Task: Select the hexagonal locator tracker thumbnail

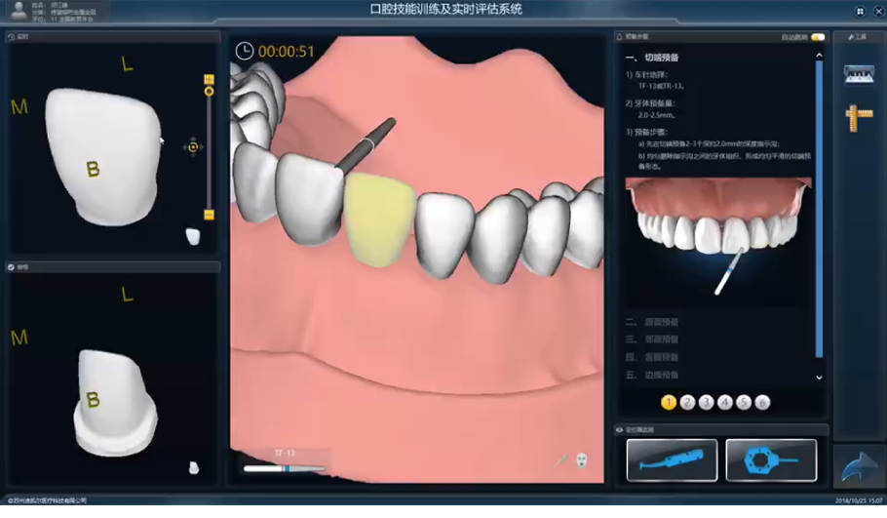Action: 771,459
